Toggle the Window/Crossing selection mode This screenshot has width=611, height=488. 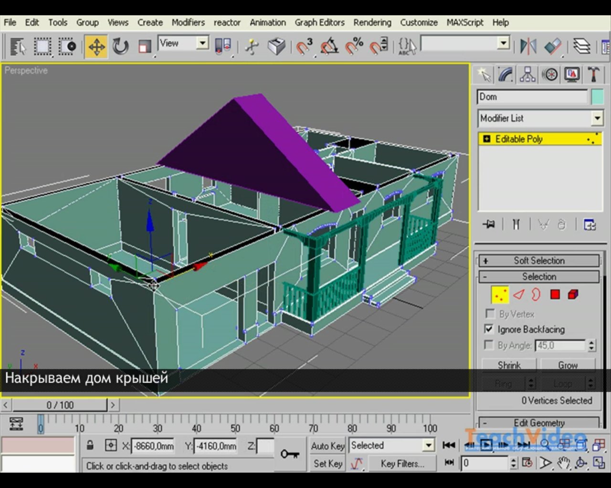pos(67,47)
